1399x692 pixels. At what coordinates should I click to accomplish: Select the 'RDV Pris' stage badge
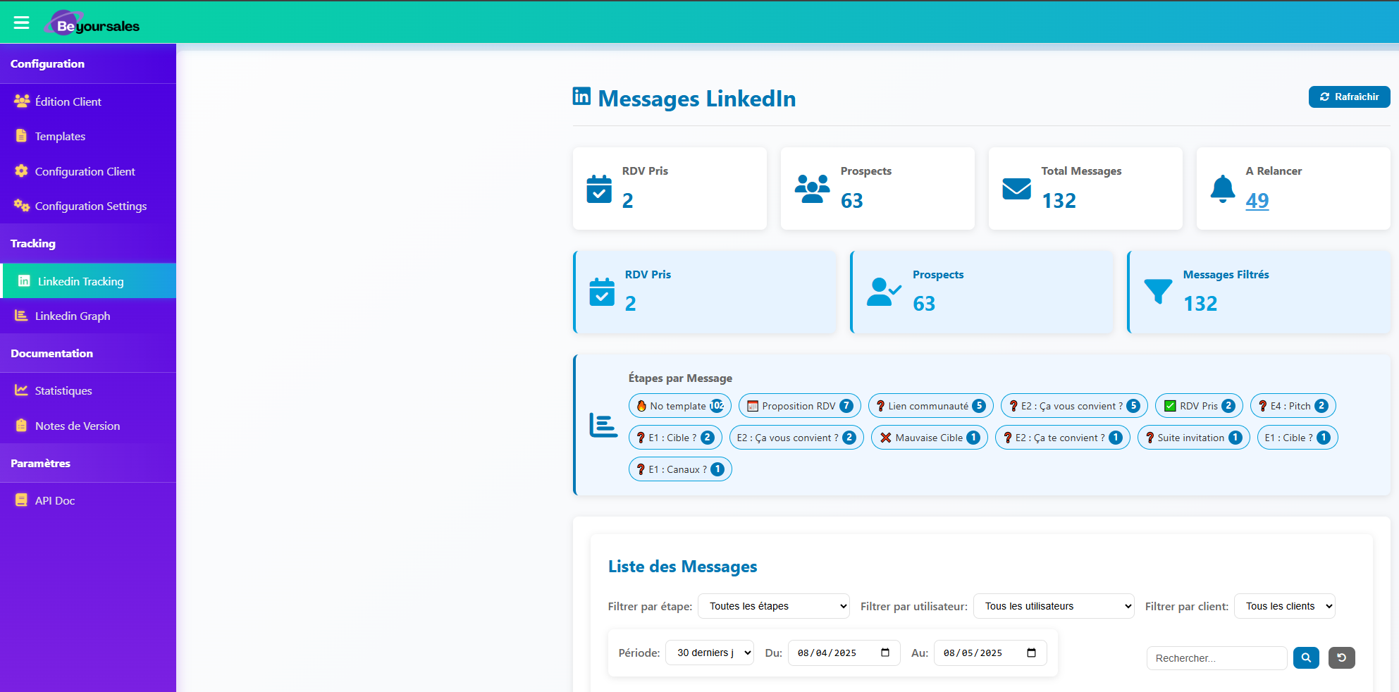point(1198,405)
